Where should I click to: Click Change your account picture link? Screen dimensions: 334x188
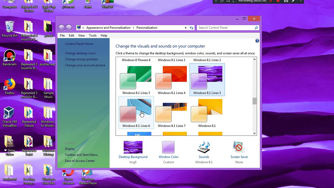(85, 65)
